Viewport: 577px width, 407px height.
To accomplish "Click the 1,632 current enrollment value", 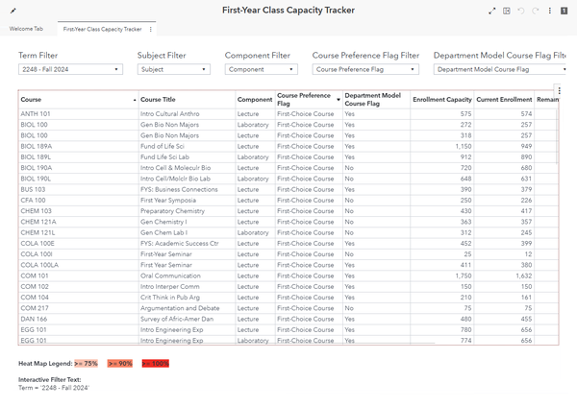I will pyautogui.click(x=524, y=275).
